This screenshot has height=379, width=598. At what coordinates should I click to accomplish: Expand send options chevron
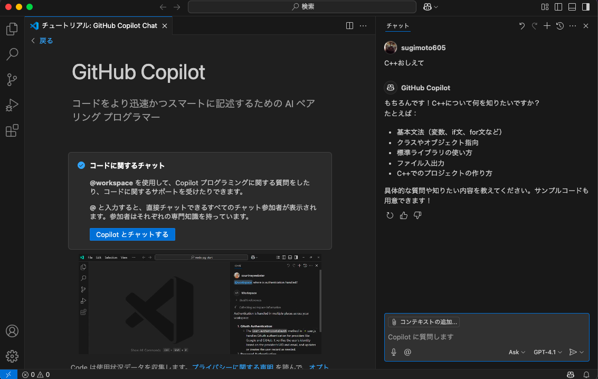coord(582,352)
